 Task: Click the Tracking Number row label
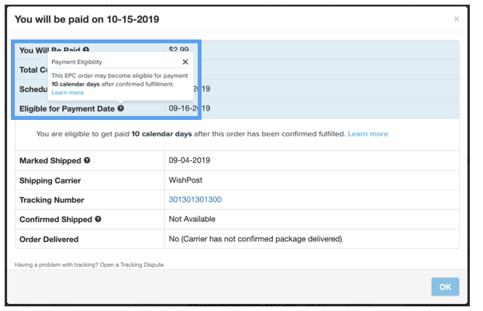[x=51, y=200]
